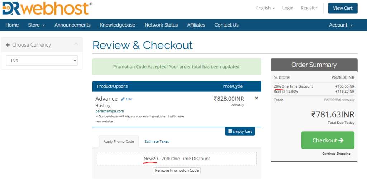Viewport: 367px width, 179px height.
Task: Open the Affiliates page
Action: [196, 25]
